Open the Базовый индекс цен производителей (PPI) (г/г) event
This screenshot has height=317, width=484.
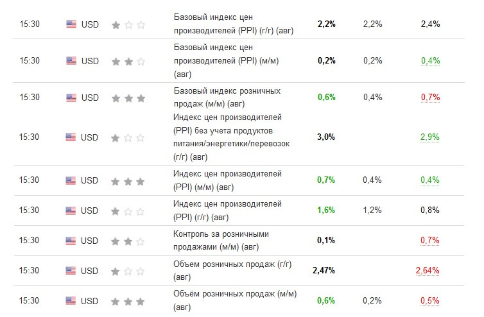click(x=234, y=24)
